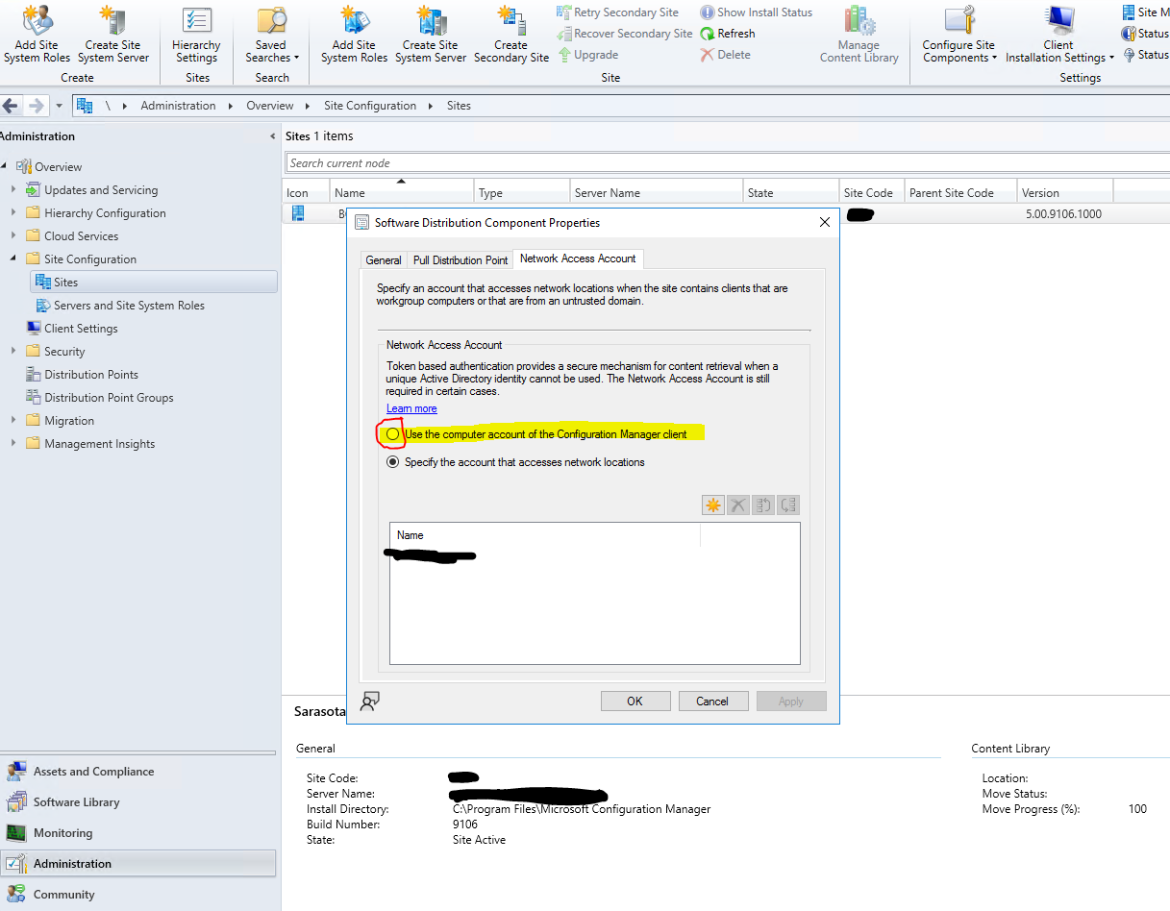This screenshot has height=911, width=1170.
Task: Open Saved Searches dropdown
Action: (271, 34)
